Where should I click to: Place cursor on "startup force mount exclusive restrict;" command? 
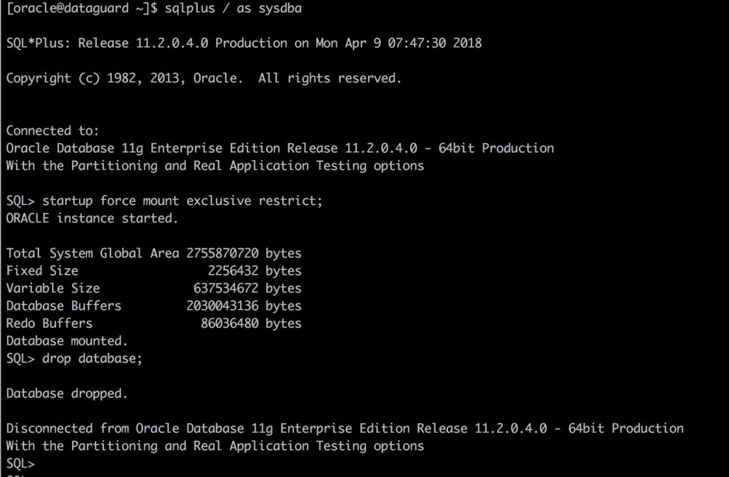coord(182,201)
